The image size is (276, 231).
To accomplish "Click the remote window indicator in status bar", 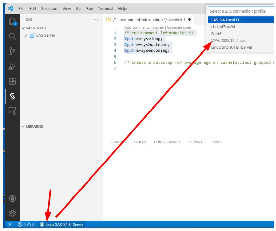I will tap(10, 224).
